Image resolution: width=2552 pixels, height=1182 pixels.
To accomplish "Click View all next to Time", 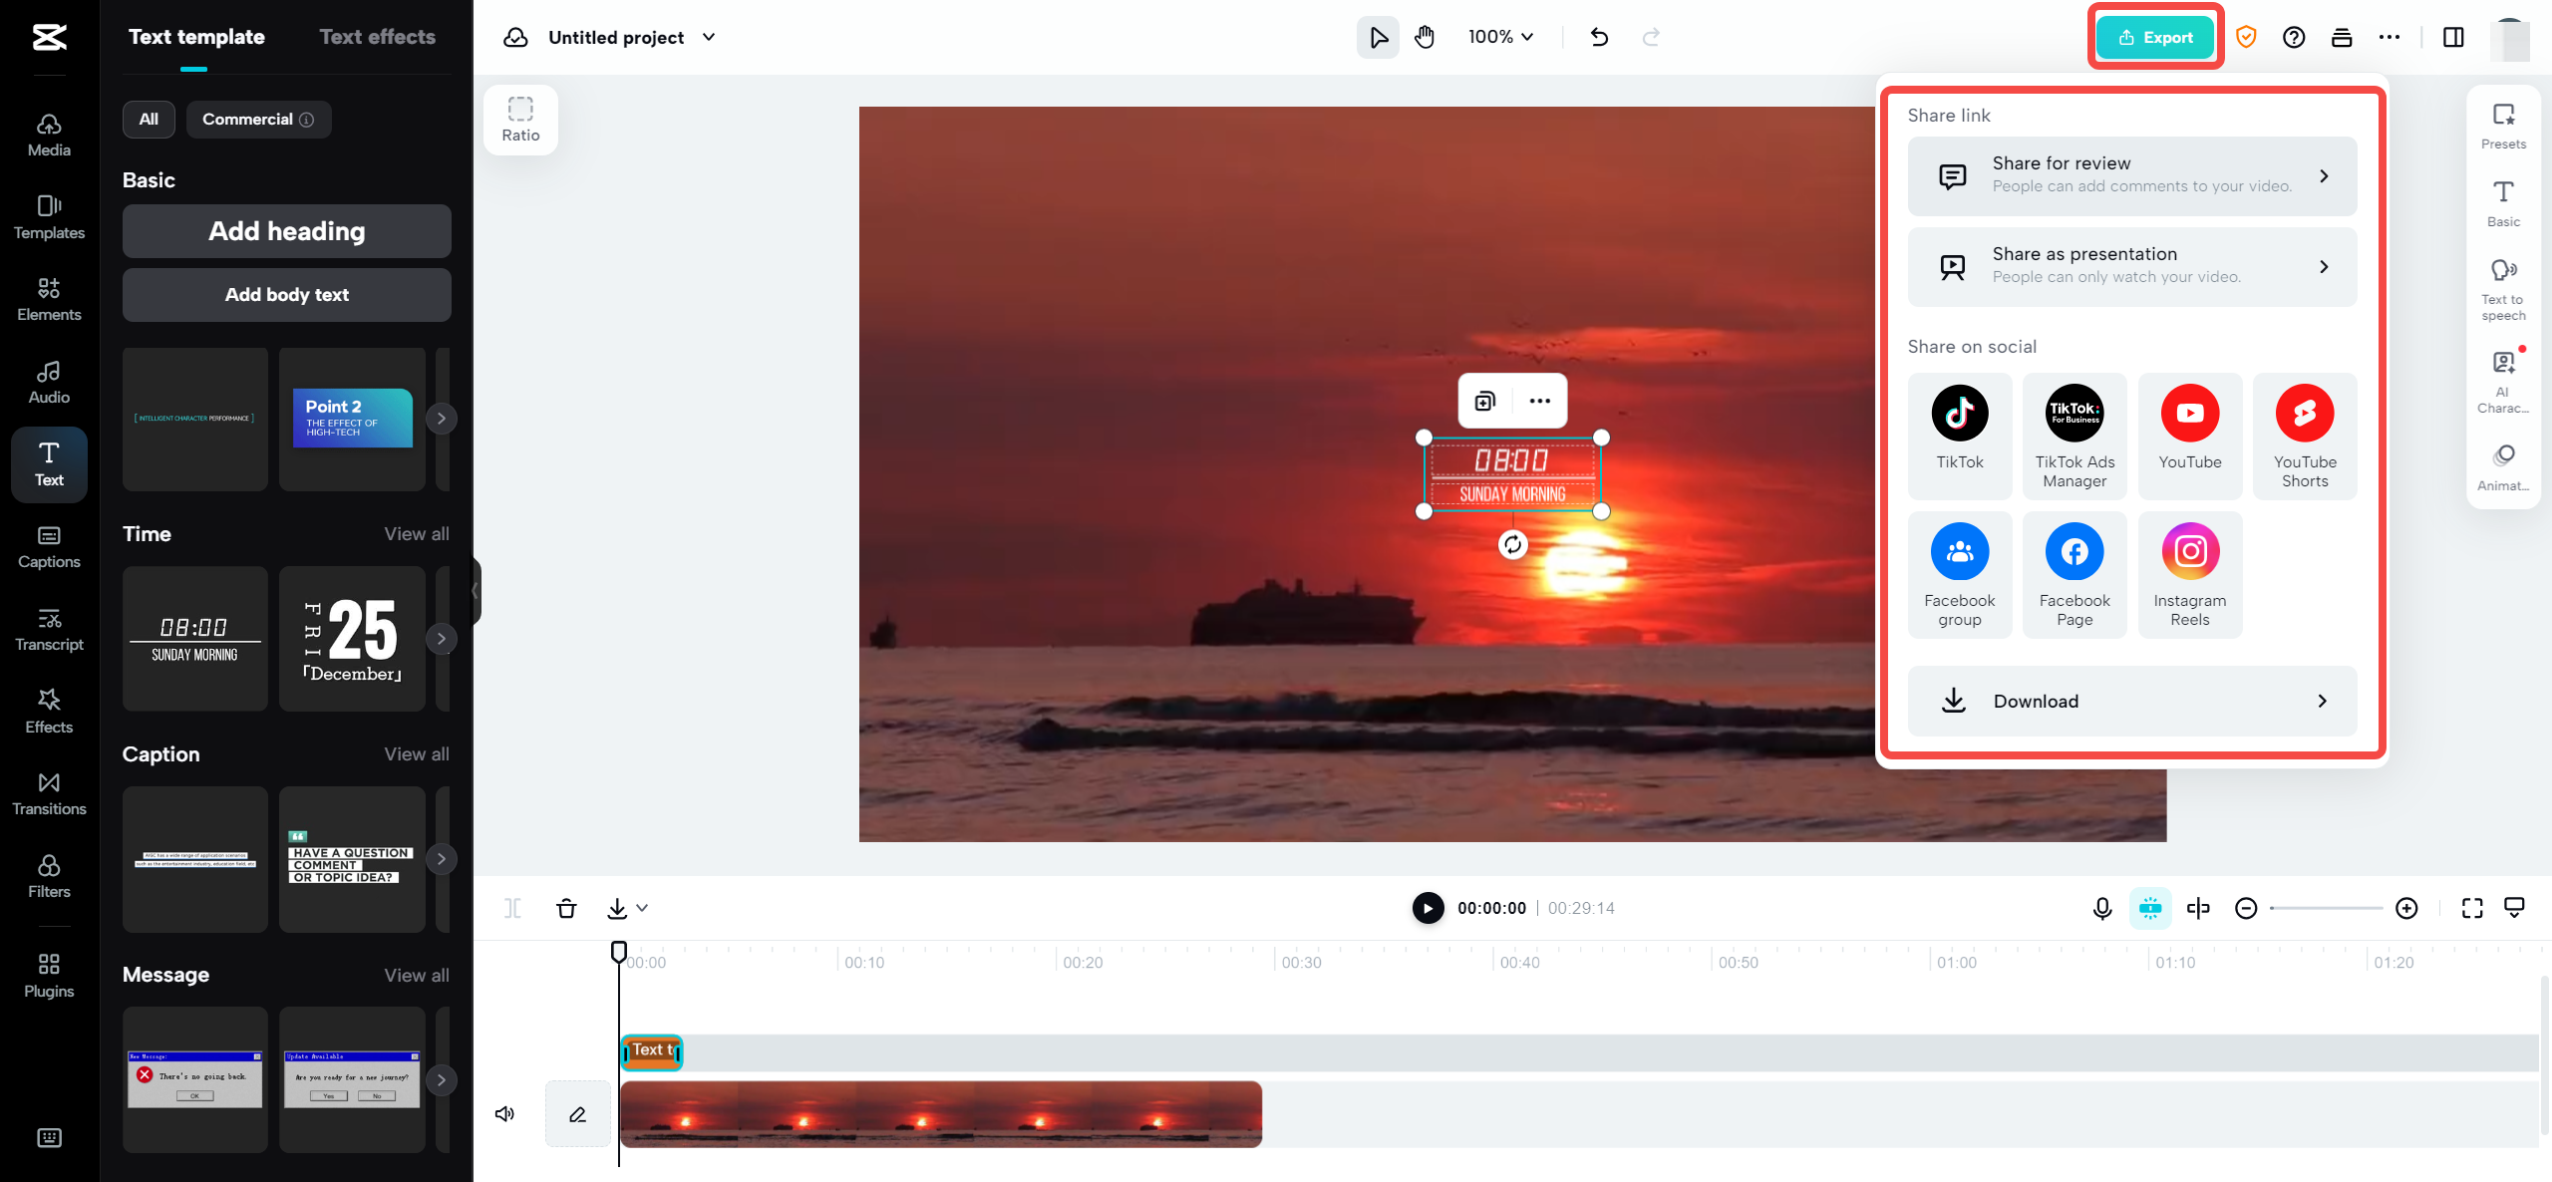I will [x=417, y=534].
